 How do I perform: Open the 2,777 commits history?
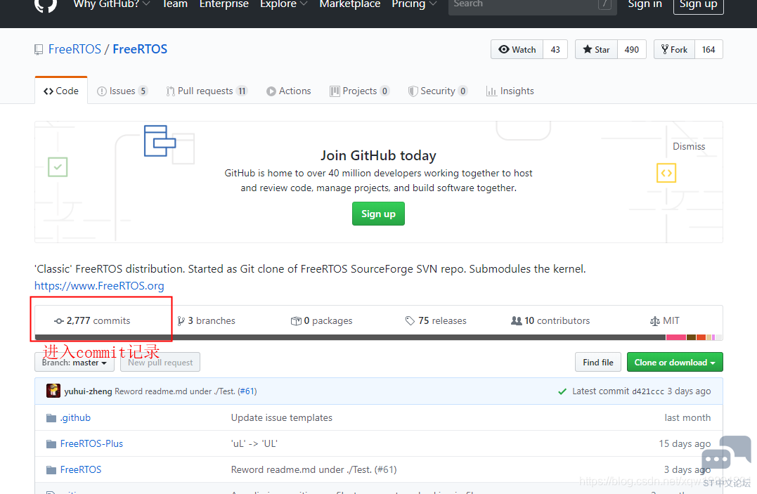coord(92,320)
